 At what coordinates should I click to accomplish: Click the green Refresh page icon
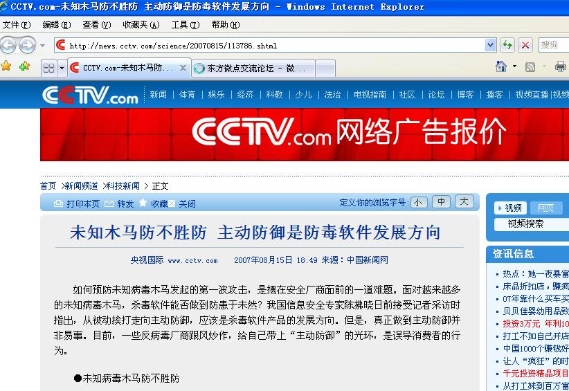pyautogui.click(x=507, y=46)
